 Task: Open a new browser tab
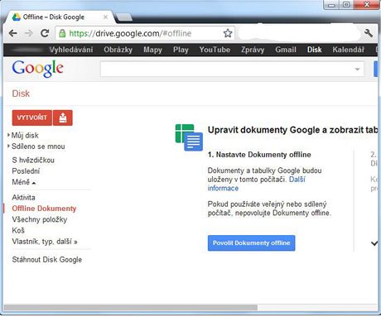click(x=123, y=17)
